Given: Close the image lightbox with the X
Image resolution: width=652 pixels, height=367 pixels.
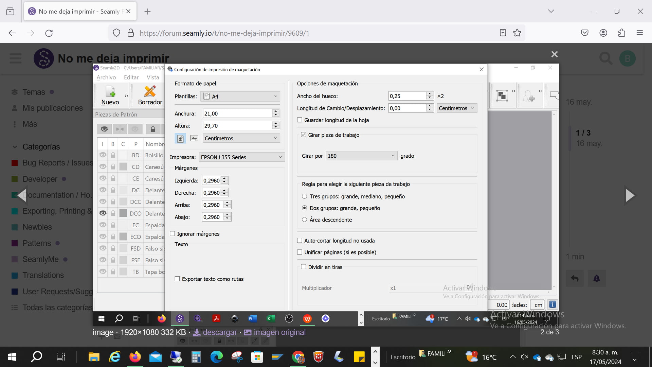Looking at the screenshot, I should tap(555, 54).
